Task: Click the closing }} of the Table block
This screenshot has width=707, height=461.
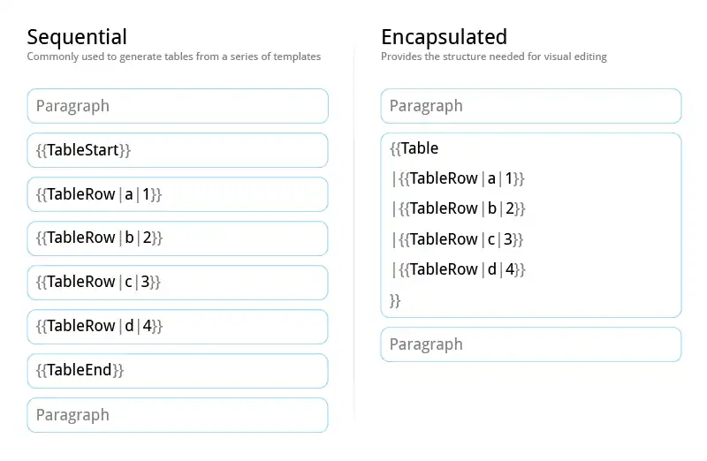Action: pyautogui.click(x=395, y=300)
